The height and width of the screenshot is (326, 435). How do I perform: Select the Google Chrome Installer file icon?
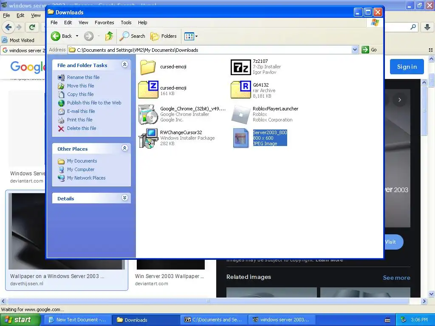click(148, 114)
